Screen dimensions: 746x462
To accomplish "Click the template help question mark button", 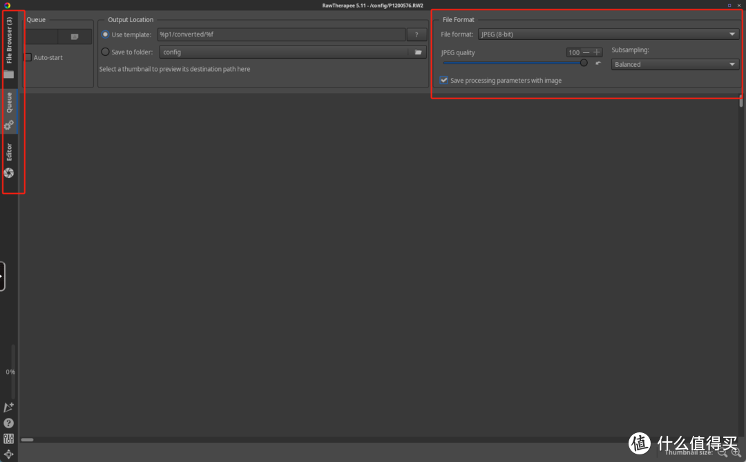I will (416, 34).
